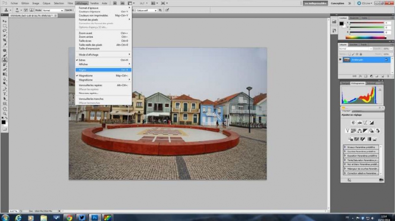Screen dimensions: 395x221
Task: Open Google Chrome from the taskbar
Action: [x=69, y=217]
